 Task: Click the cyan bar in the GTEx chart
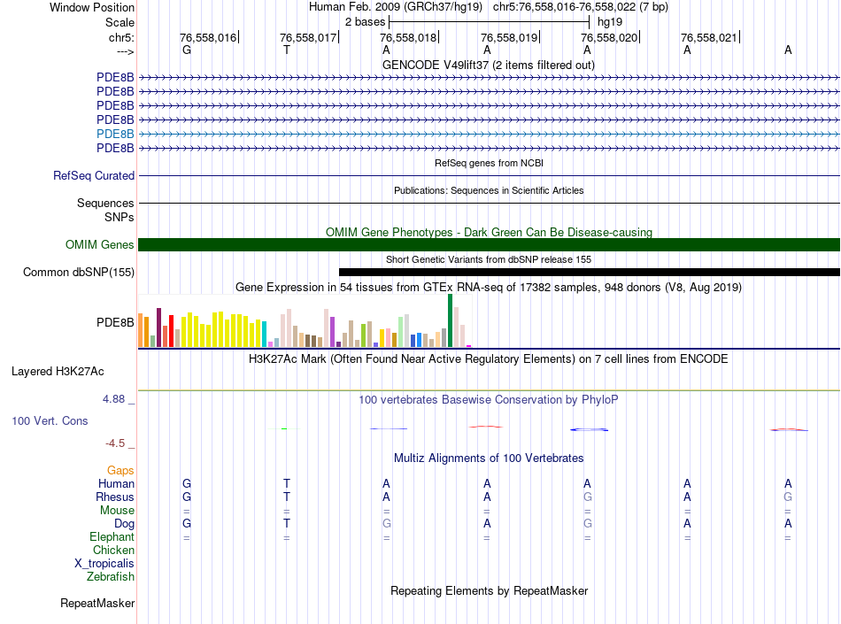265,334
